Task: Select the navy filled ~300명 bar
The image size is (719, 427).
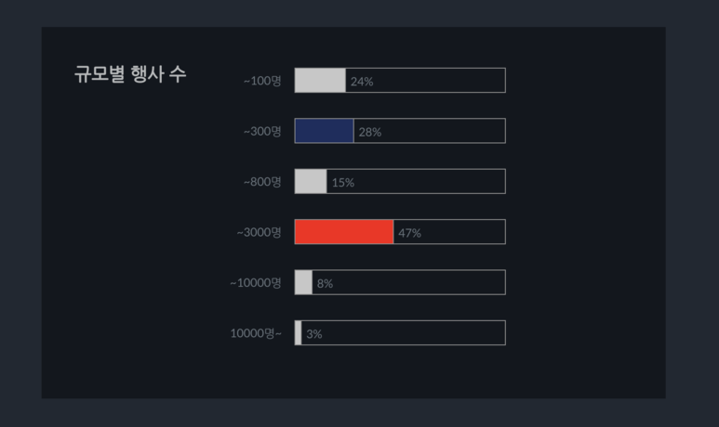Action: pos(325,131)
